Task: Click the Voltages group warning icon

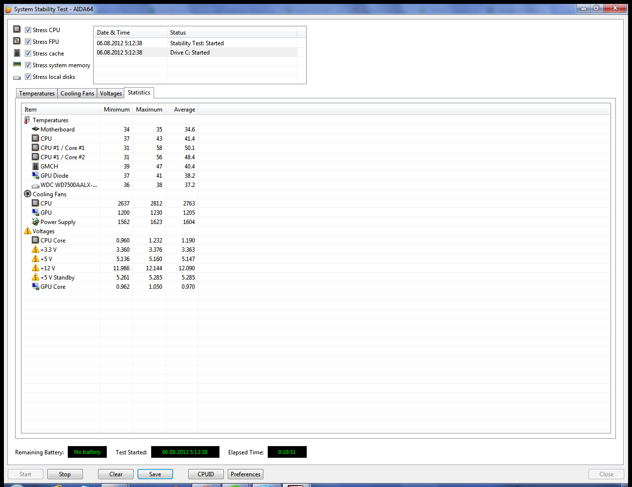Action: click(x=27, y=231)
